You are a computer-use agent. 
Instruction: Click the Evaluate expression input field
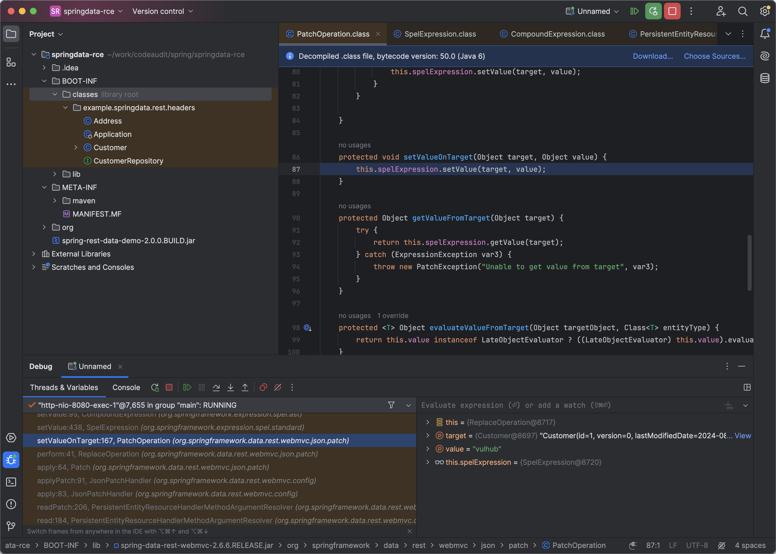tap(570, 405)
